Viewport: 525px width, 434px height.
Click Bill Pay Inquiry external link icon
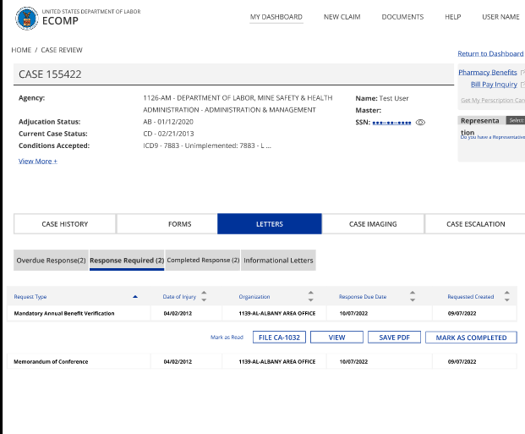pyautogui.click(x=522, y=85)
